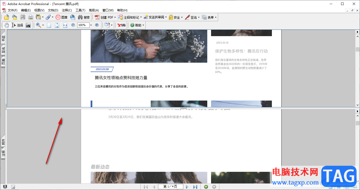The width and height of the screenshot is (360, 190).
Task: Go to the first page button
Action: [x=146, y=187]
